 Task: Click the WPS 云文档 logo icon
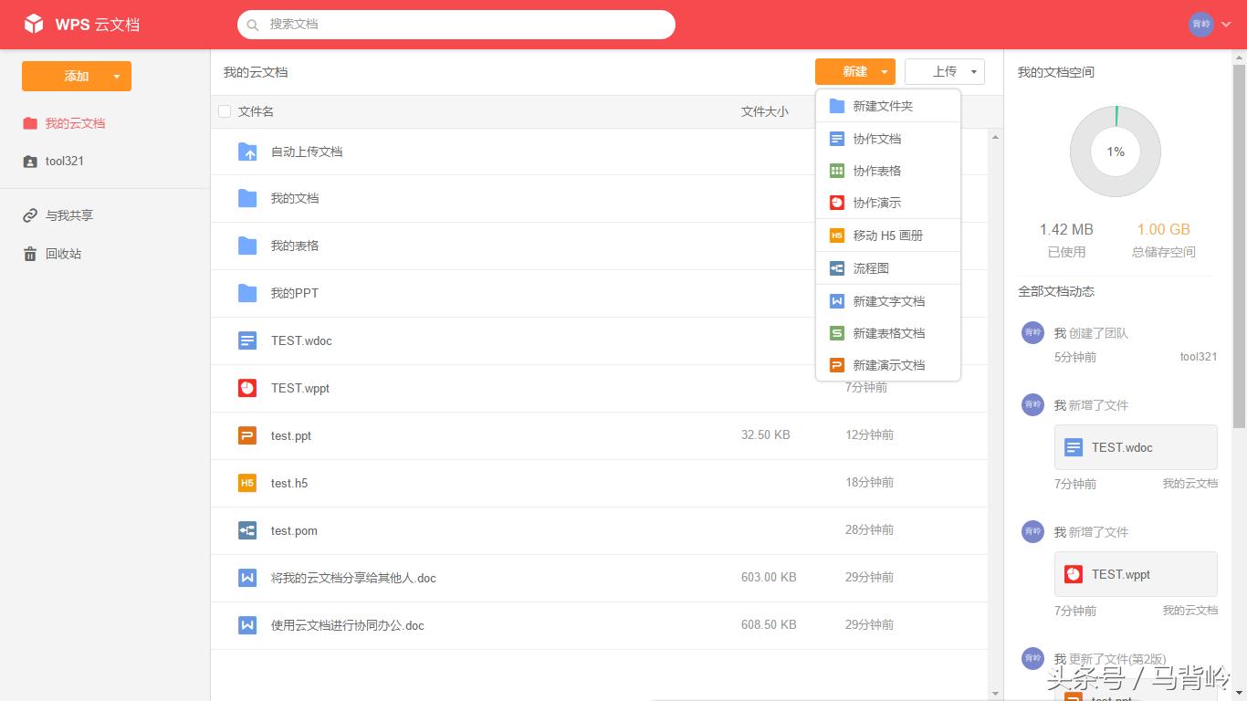[34, 25]
